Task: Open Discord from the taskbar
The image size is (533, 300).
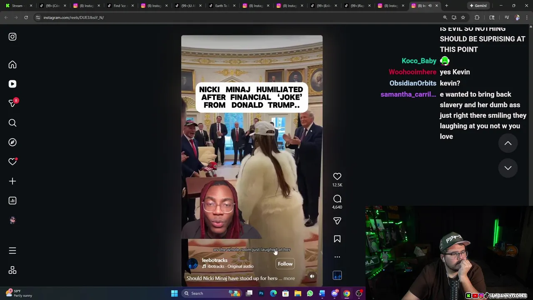Action: [334, 293]
